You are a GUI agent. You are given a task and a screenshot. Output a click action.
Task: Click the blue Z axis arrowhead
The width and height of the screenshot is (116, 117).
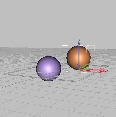pyautogui.click(x=79, y=45)
